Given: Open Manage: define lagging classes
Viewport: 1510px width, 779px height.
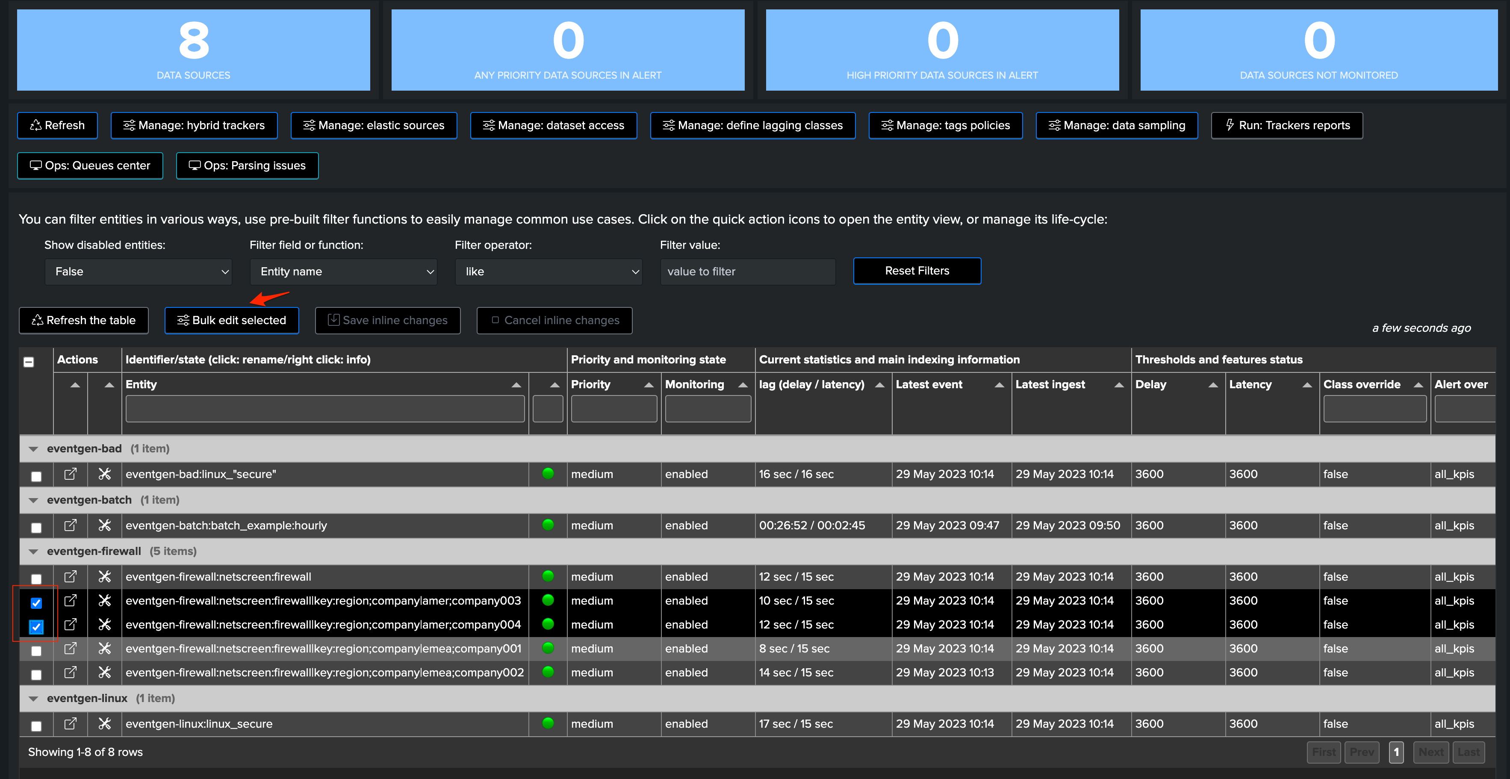Looking at the screenshot, I should 753,125.
